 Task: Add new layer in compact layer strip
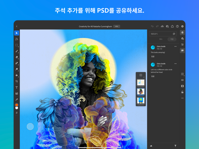click(141, 75)
